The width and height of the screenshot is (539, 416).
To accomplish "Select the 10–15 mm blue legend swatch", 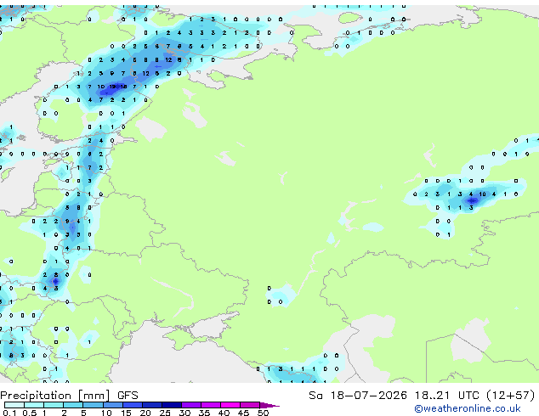I will click(x=113, y=405).
